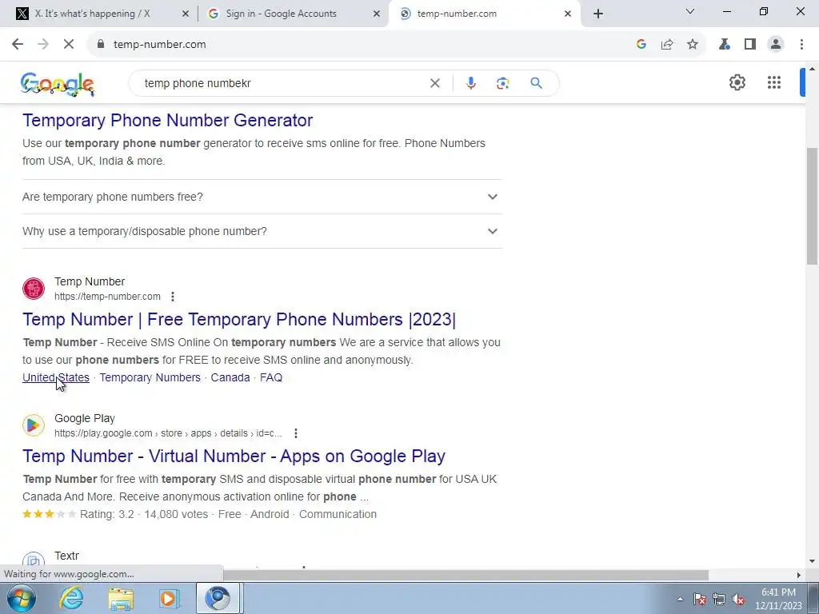Start voice search with microphone icon
819x614 pixels.
(470, 83)
